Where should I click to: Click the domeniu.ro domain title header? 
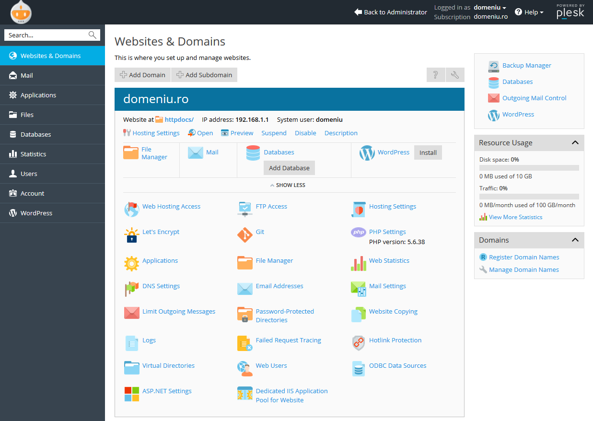(x=156, y=99)
